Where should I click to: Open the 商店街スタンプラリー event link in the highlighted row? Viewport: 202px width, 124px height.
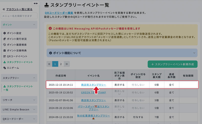click(x=93, y=85)
